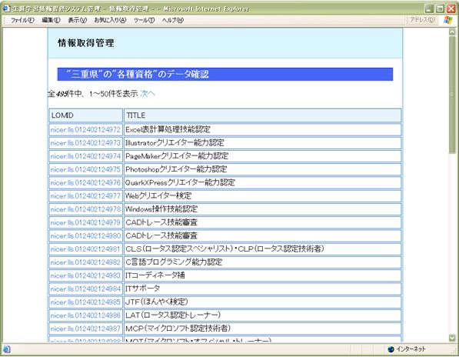This screenshot has height=357, width=459.
Task: Open link nicer.lls.012402124984
Action: pos(85,289)
